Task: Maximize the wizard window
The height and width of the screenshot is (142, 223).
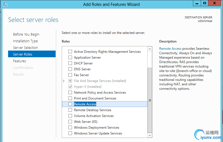Action: pyautogui.click(x=205, y=3)
